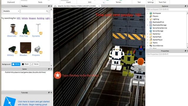Set toolbox background to None

pos(35,64)
